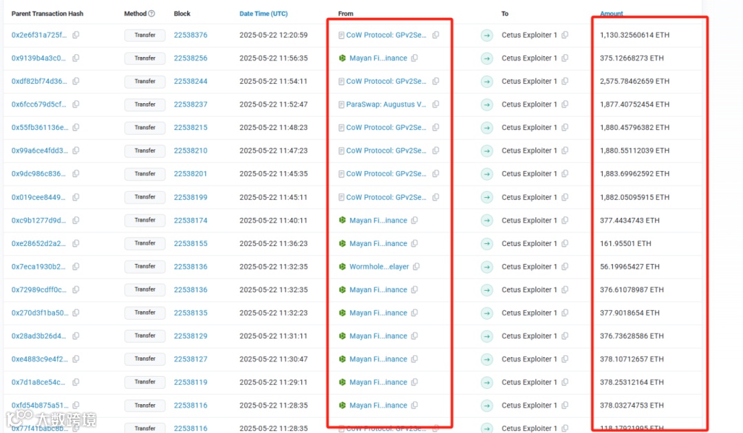Copy Cetus Exploiter 1 address in 1,130.32560614 ETH row
The height and width of the screenshot is (433, 743).
(x=565, y=35)
